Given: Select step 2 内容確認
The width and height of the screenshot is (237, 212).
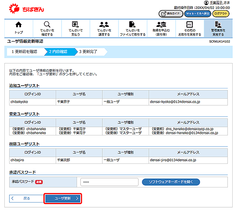Looking at the screenshot, I should (58, 51).
